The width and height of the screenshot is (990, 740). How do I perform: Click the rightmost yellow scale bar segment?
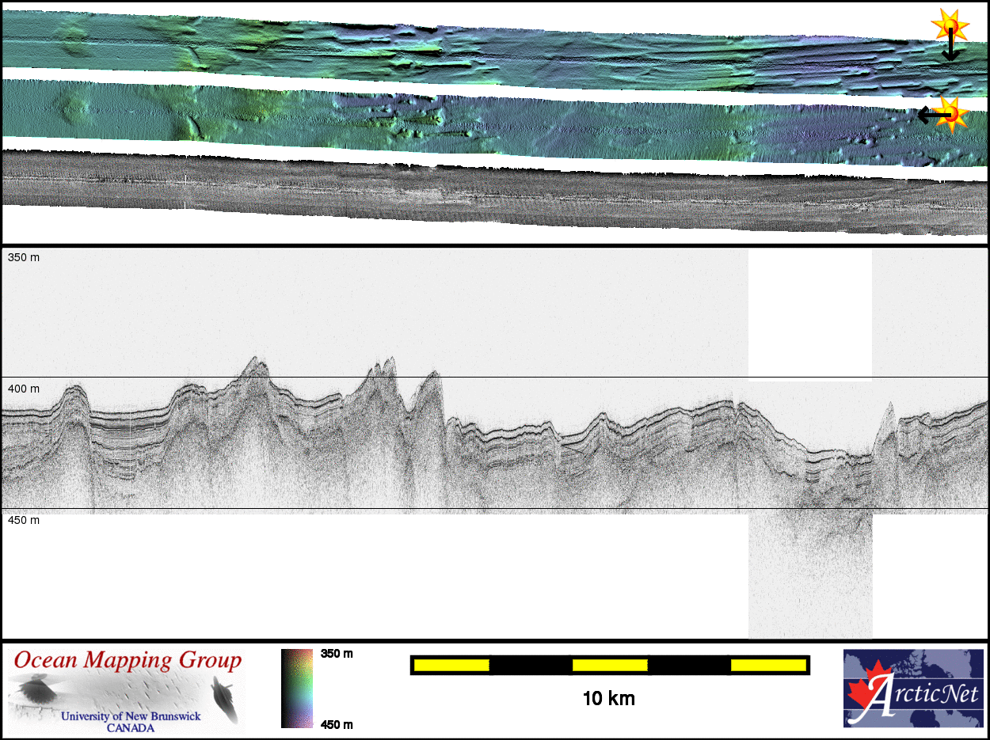[768, 666]
